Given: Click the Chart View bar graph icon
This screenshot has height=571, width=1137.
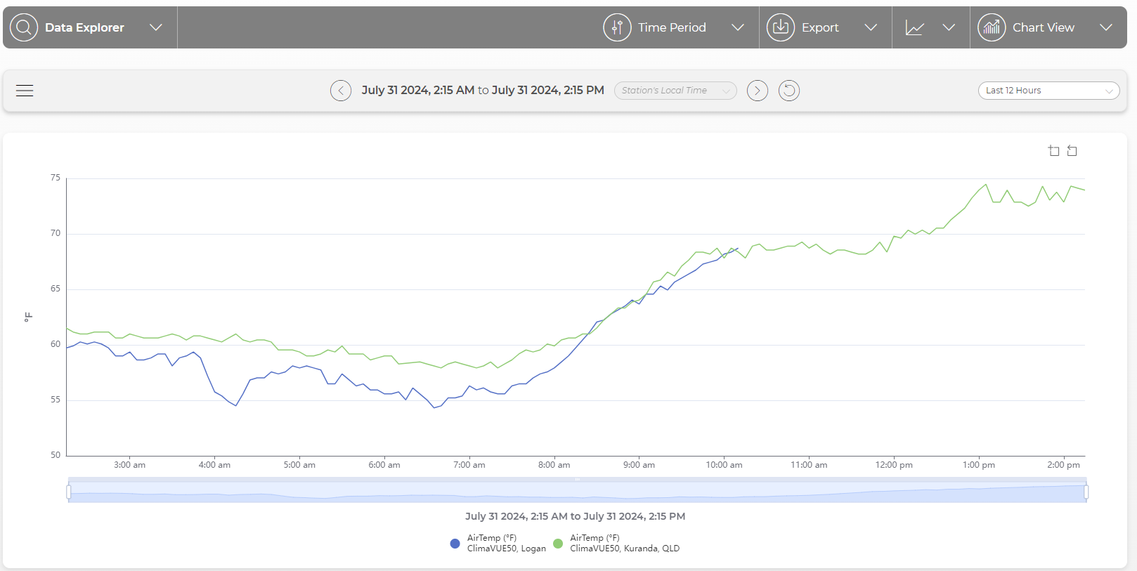Looking at the screenshot, I should (991, 27).
